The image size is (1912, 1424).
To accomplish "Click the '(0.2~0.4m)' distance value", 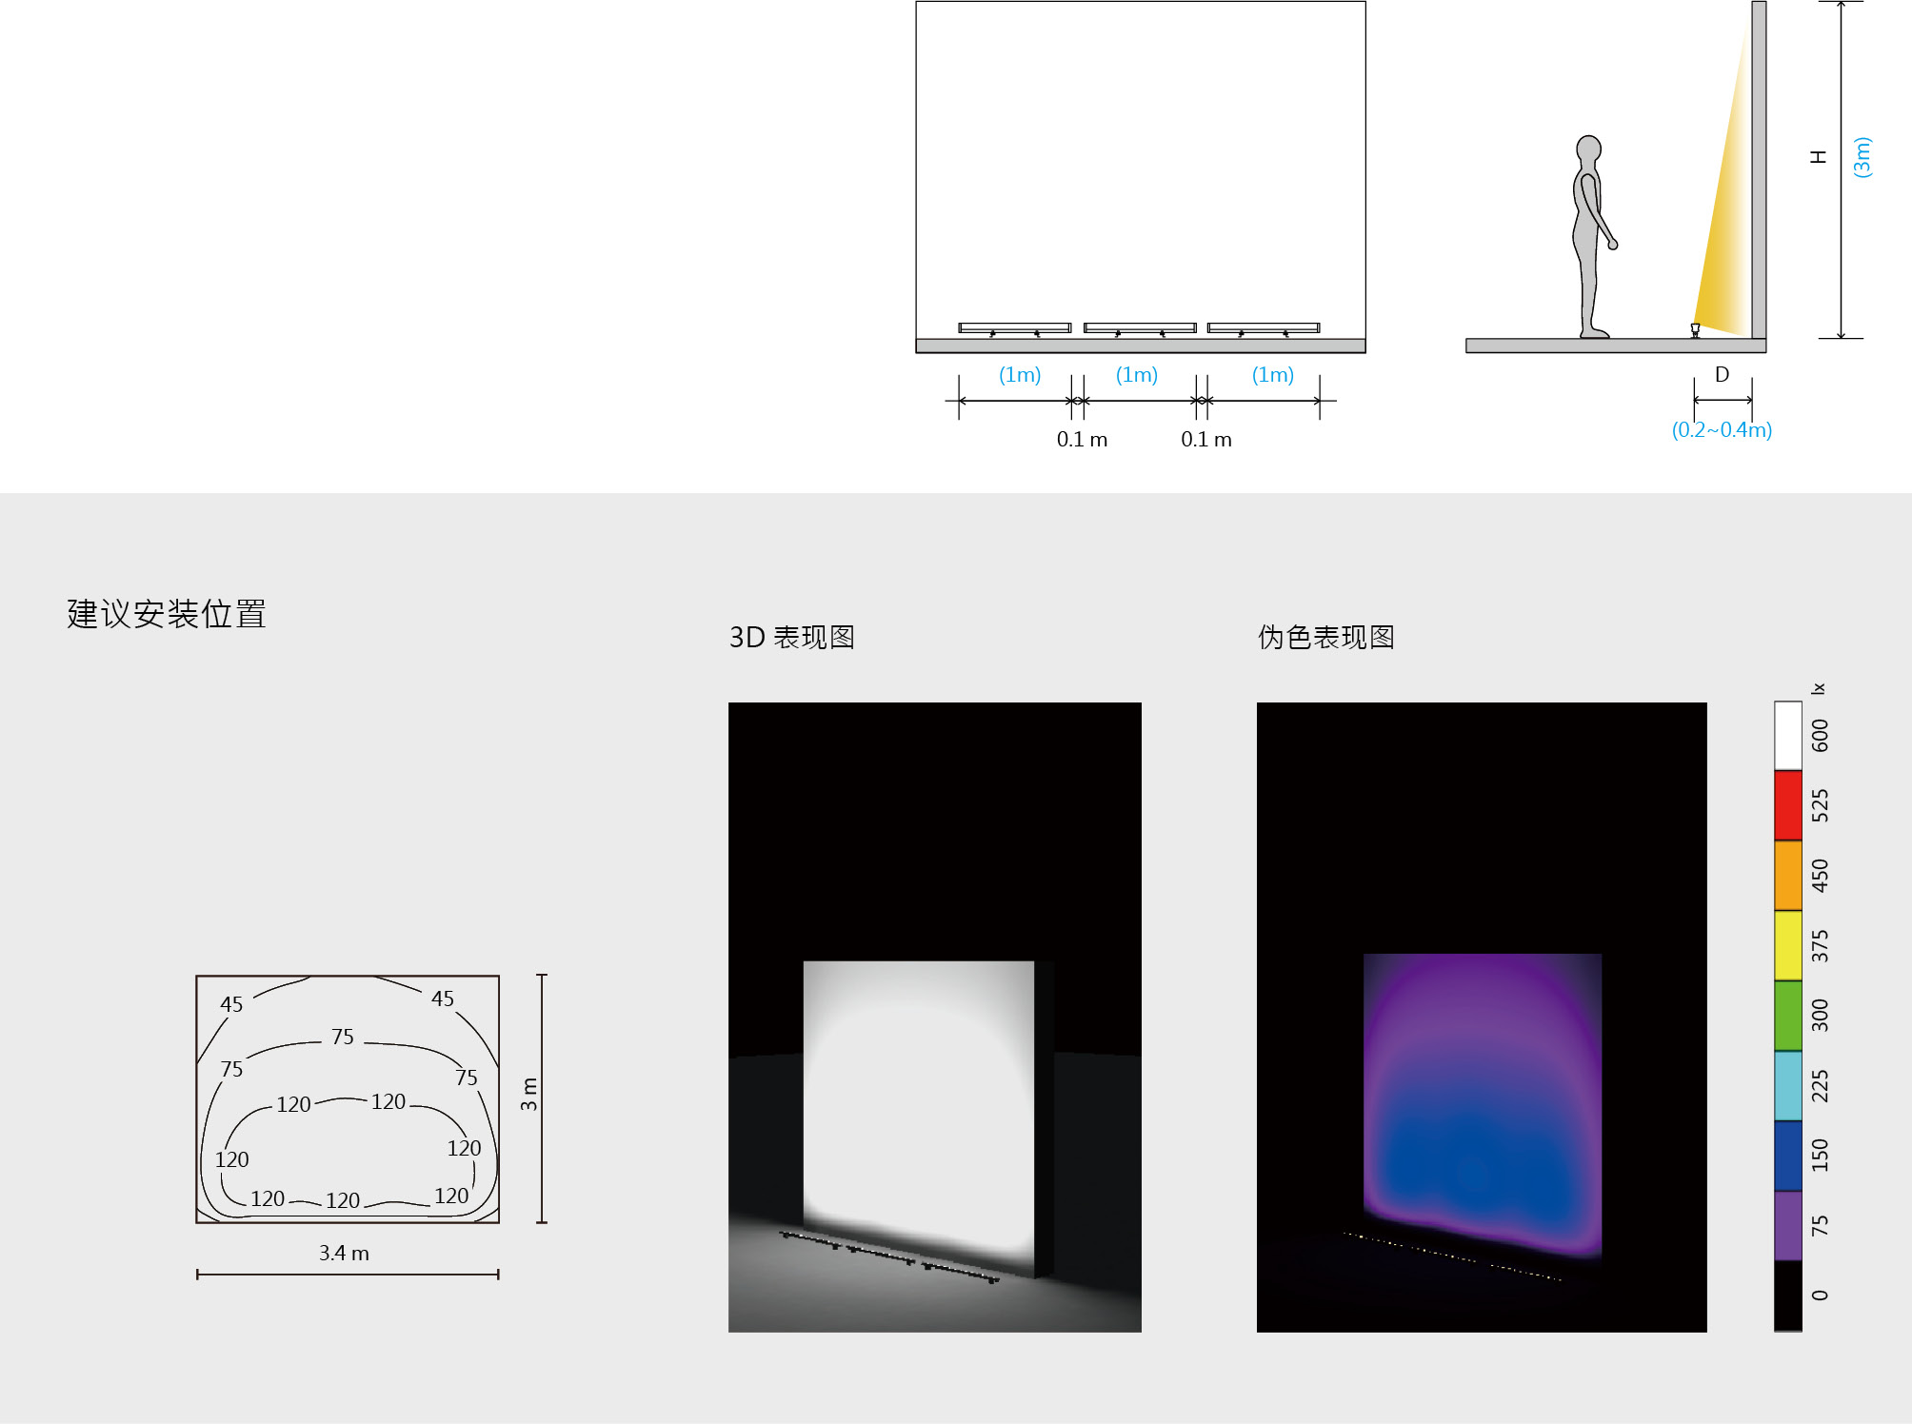I will pyautogui.click(x=1722, y=429).
